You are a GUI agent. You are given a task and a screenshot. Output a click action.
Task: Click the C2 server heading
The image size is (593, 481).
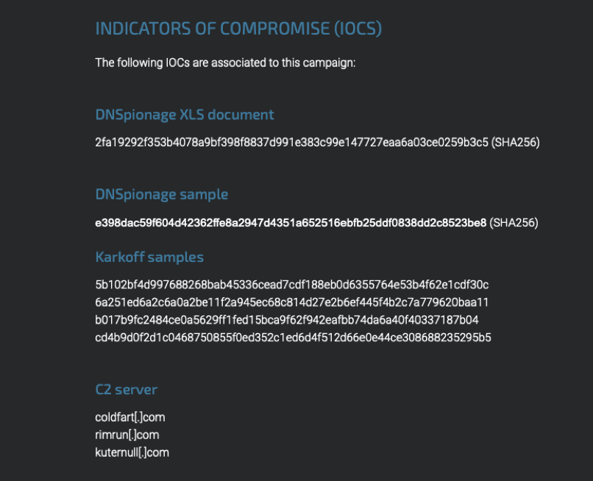coord(126,389)
